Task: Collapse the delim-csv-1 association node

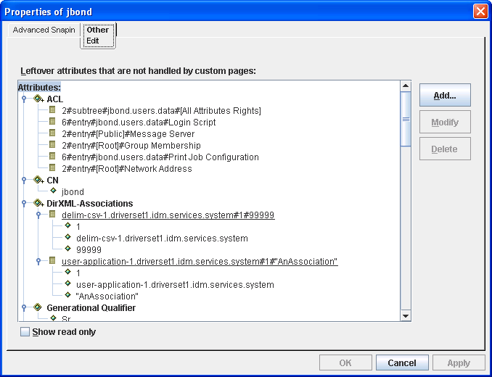Action: [38, 215]
